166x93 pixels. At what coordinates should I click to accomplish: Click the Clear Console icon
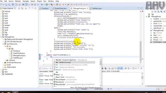click(109, 68)
